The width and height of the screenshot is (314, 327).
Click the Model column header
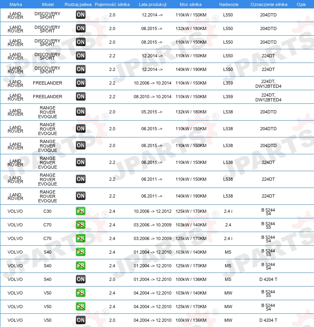[x=48, y=4]
